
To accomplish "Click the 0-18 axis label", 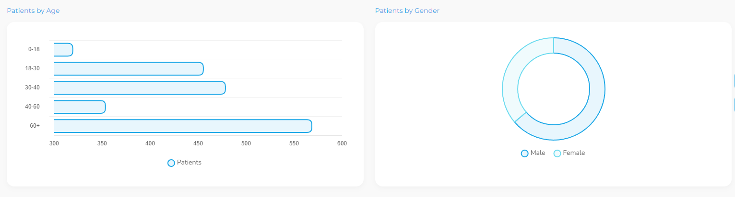I will (34, 49).
